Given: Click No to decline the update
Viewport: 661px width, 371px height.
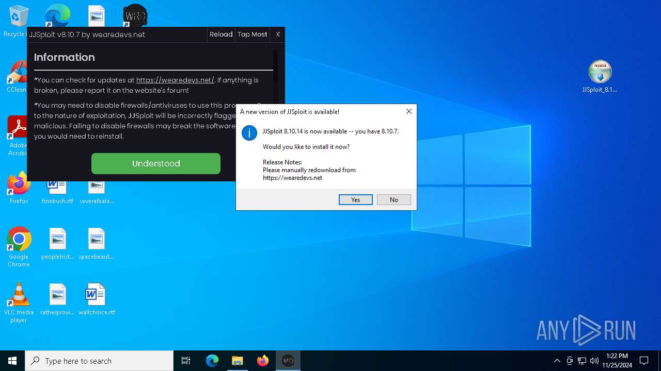Looking at the screenshot, I should [394, 199].
